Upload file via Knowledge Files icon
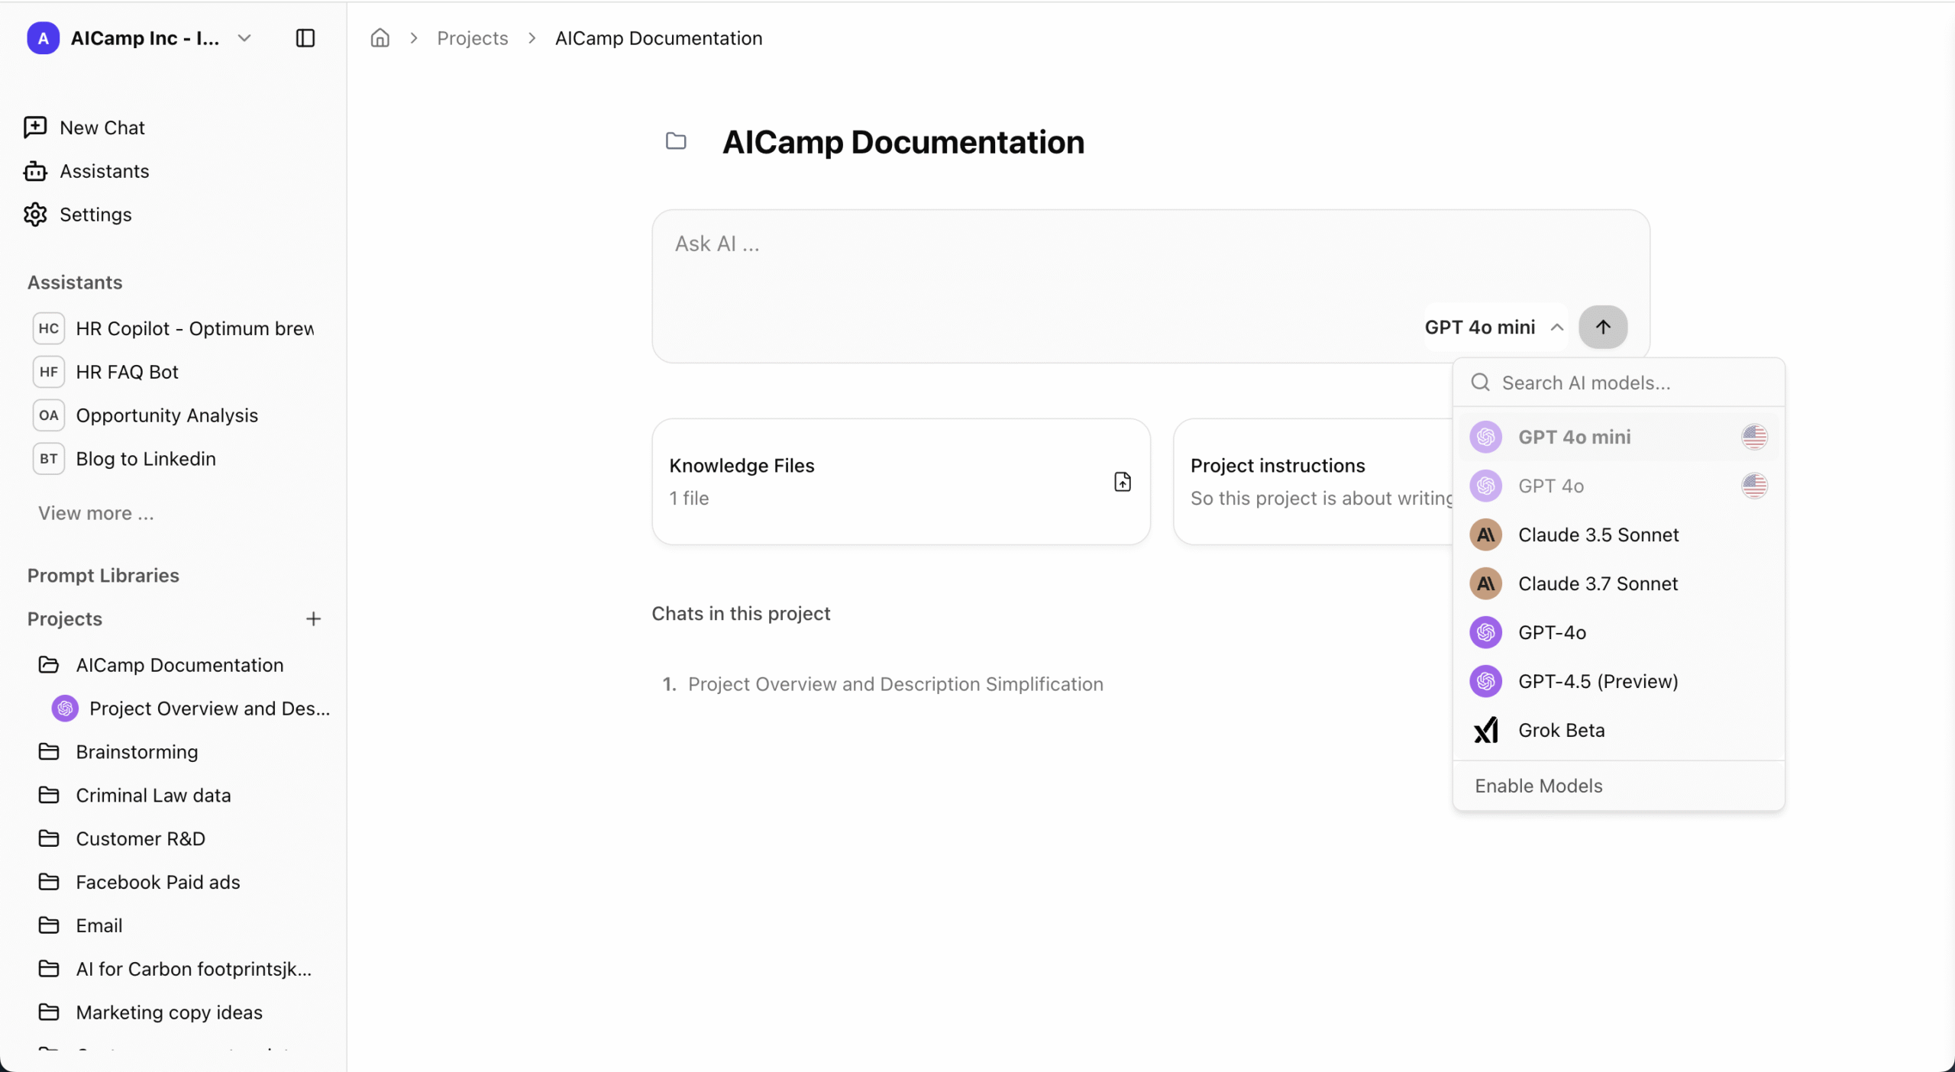Image resolution: width=1955 pixels, height=1072 pixels. (x=1122, y=482)
